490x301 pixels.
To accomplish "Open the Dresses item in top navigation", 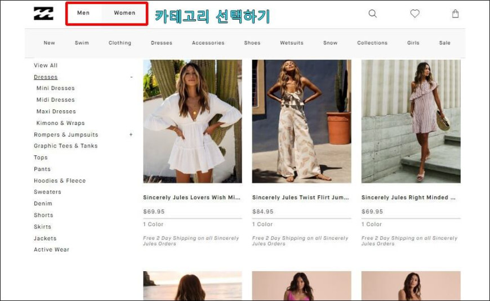I will [162, 43].
